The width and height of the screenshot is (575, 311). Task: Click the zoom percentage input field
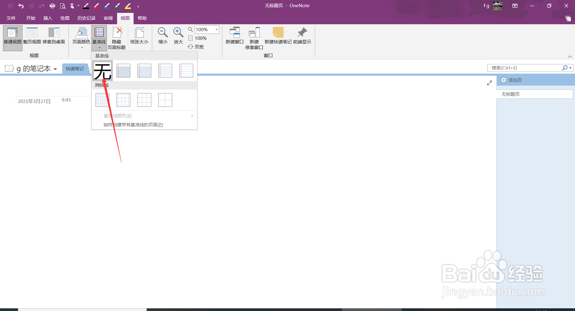(205, 30)
